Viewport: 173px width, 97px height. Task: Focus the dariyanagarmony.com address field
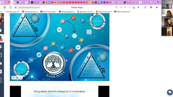click(x=29, y=7)
